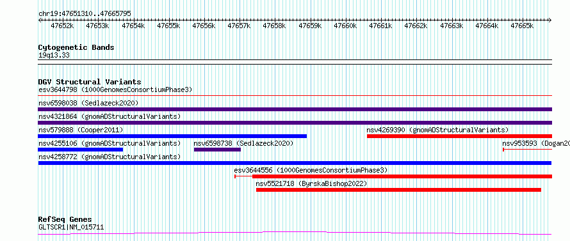This screenshot has width=570, height=241.
Task: Click the nsv579888 (Cooper2011) label
Action: (x=81, y=130)
